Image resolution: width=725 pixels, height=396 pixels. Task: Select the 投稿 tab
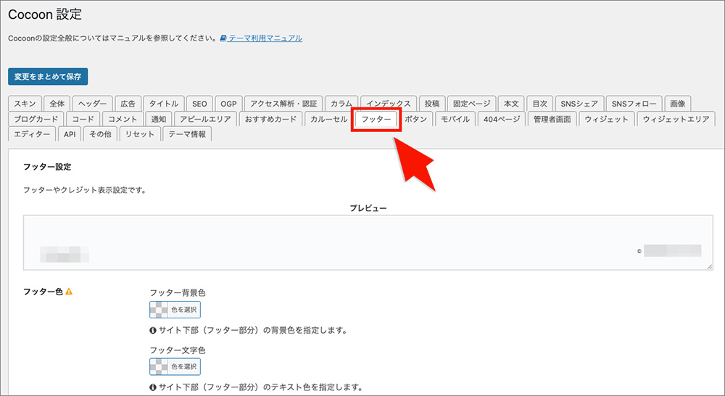tap(432, 104)
